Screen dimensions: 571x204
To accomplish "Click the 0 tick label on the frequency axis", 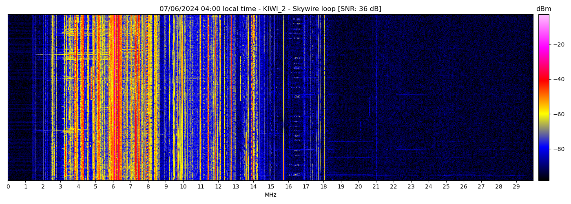I will 8,186.
